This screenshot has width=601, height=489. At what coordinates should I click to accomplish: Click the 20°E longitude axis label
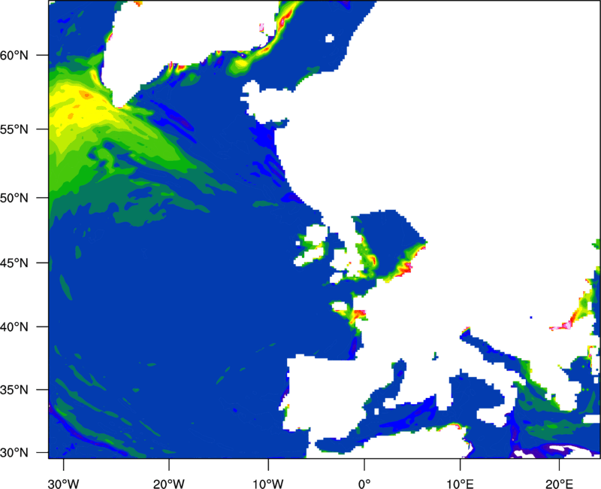559,483
